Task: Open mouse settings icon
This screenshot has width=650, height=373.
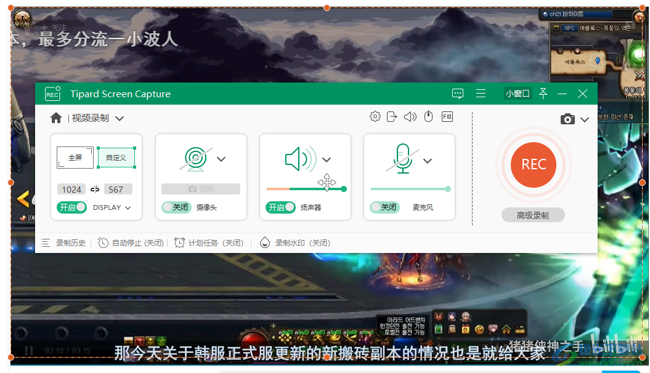Action: (429, 117)
